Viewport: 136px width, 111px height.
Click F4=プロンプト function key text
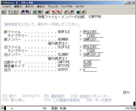pos(31,96)
